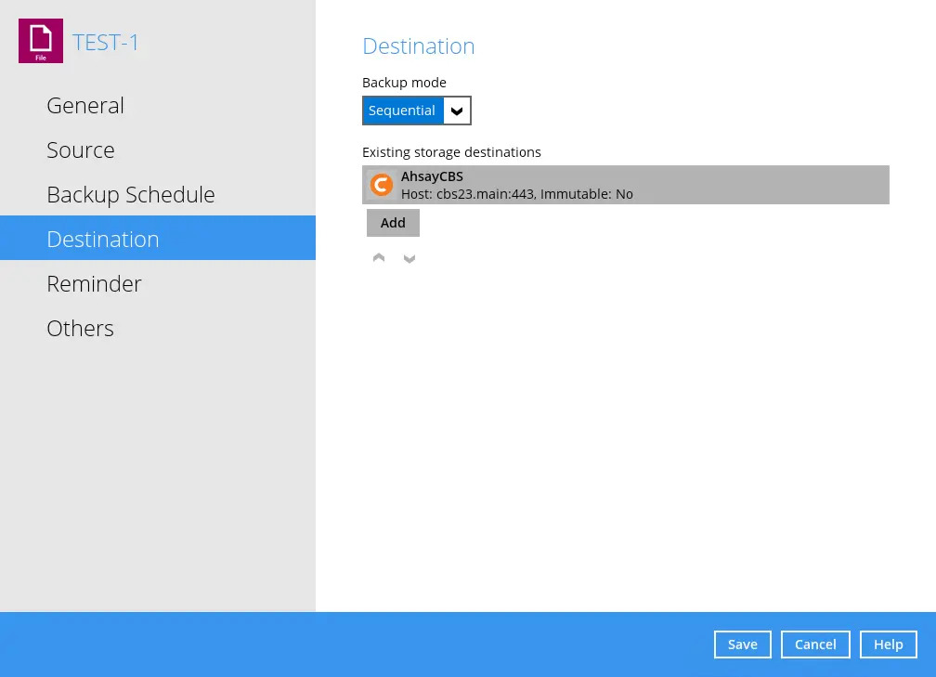936x677 pixels.
Task: Save the backup set changes
Action: [x=742, y=644]
